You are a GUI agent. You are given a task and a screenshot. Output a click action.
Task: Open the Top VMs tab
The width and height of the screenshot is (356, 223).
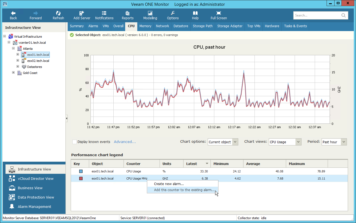pos(254,26)
